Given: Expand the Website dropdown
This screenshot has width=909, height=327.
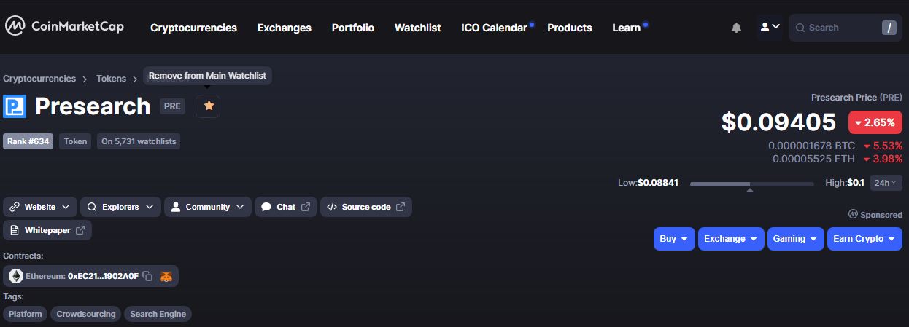Looking at the screenshot, I should pos(40,207).
